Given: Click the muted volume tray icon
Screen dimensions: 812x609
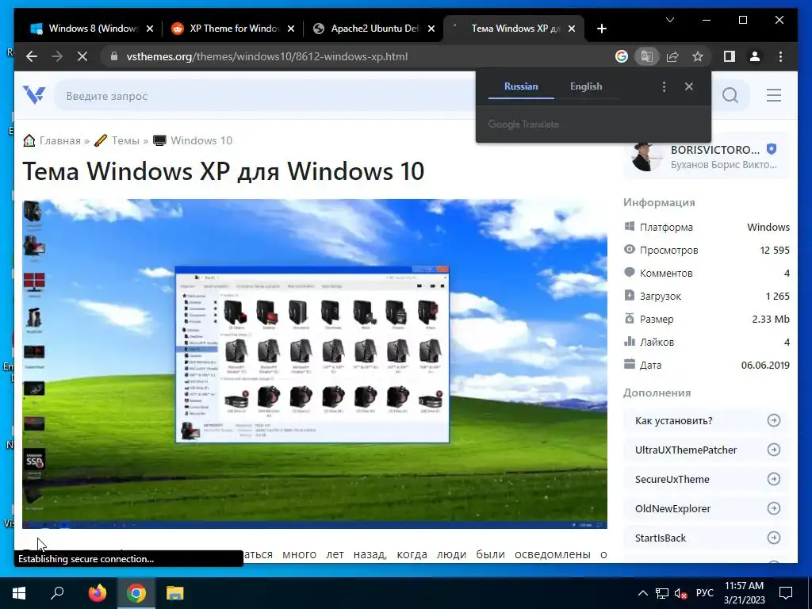Looking at the screenshot, I should [x=680, y=593].
